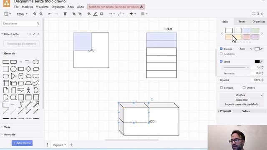267x150 pixels.
Task: Expand the Proprietà section
Action: pyautogui.click(x=226, y=111)
